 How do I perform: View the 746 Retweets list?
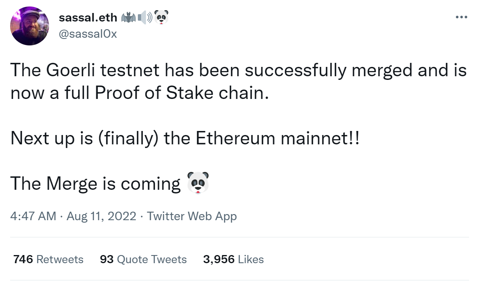point(48,259)
